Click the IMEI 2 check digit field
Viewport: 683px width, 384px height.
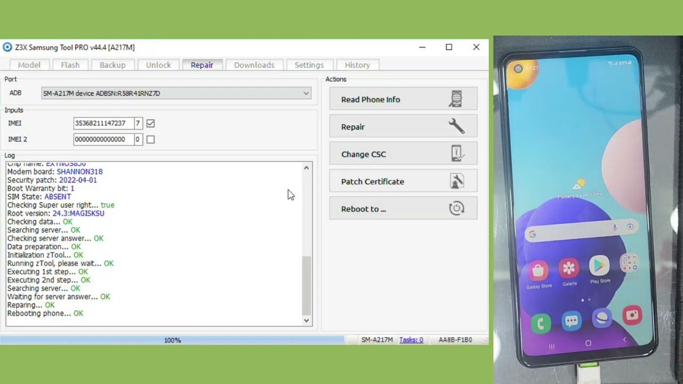(x=138, y=139)
